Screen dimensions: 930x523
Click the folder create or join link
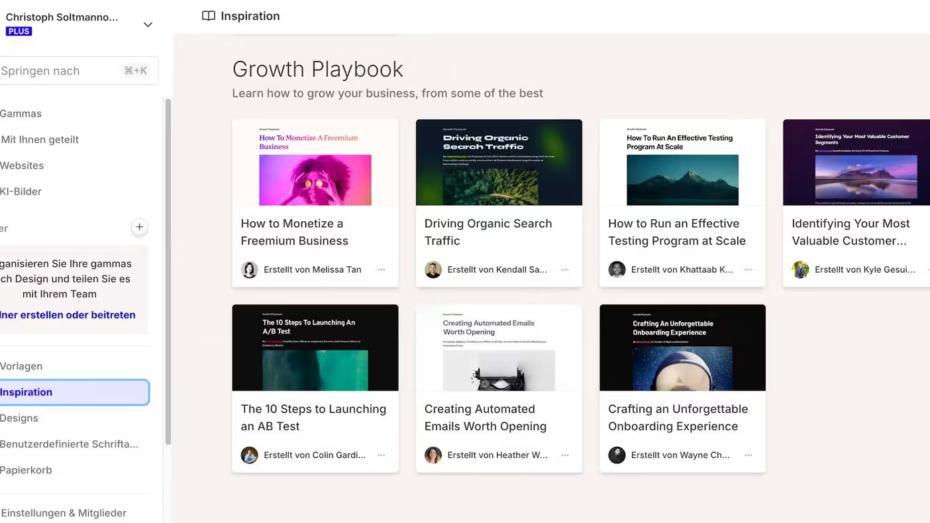pos(68,314)
